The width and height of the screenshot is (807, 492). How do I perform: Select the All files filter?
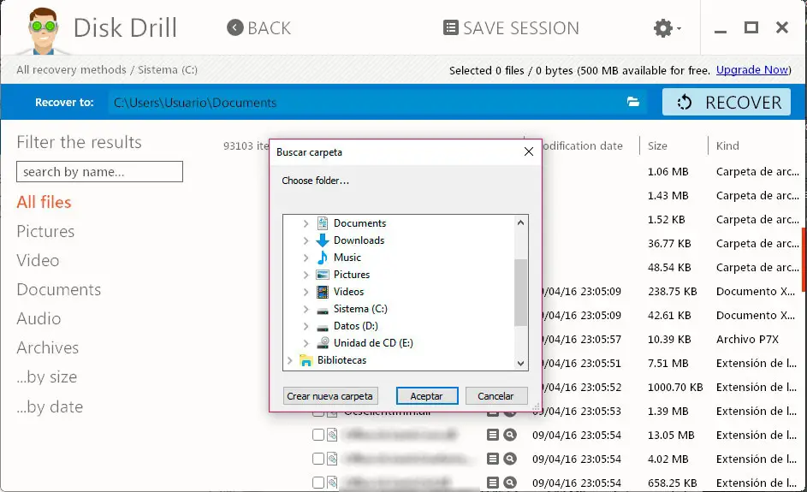point(44,202)
